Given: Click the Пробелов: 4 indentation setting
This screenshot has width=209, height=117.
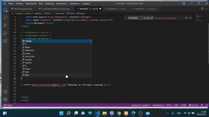Looking at the screenshot, I should coord(158,105).
